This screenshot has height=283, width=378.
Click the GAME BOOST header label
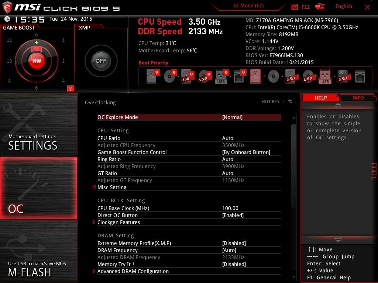point(19,28)
